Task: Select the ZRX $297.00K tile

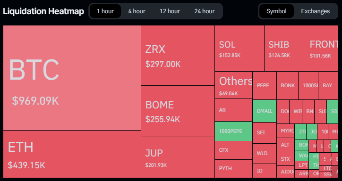Action: click(178, 56)
